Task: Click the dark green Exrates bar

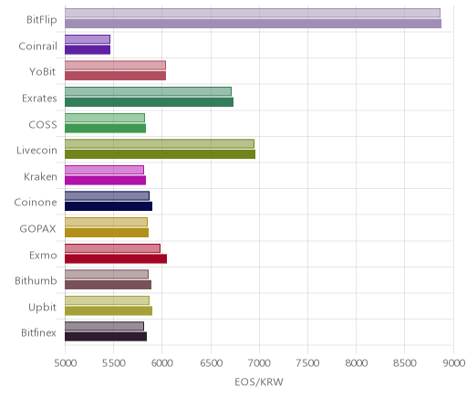Action: (x=149, y=102)
